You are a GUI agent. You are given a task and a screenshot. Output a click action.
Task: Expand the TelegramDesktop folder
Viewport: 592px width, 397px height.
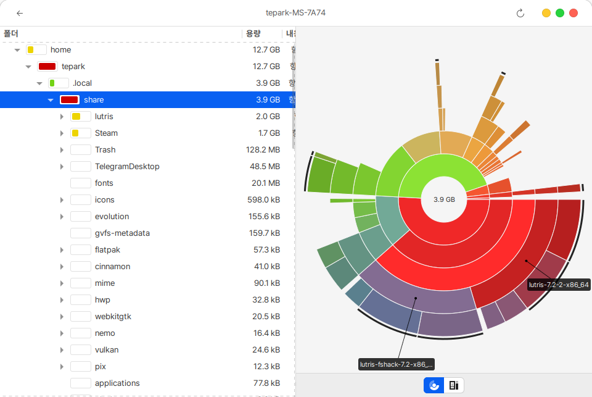coord(62,167)
